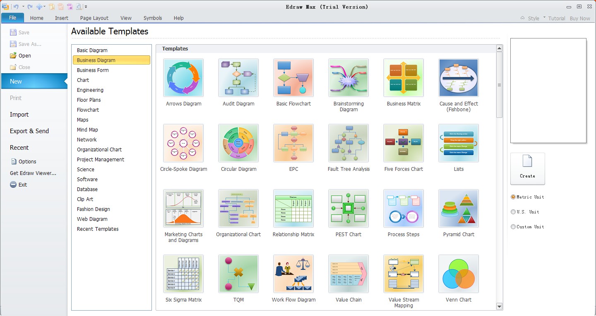Open the Symbols ribbon tab
This screenshot has width=596, height=316.
(153, 18)
